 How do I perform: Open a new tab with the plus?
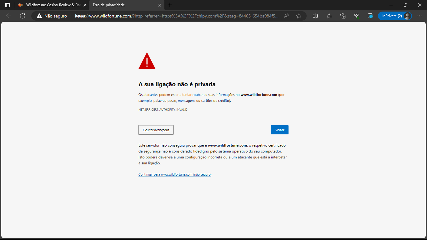[x=170, y=5]
